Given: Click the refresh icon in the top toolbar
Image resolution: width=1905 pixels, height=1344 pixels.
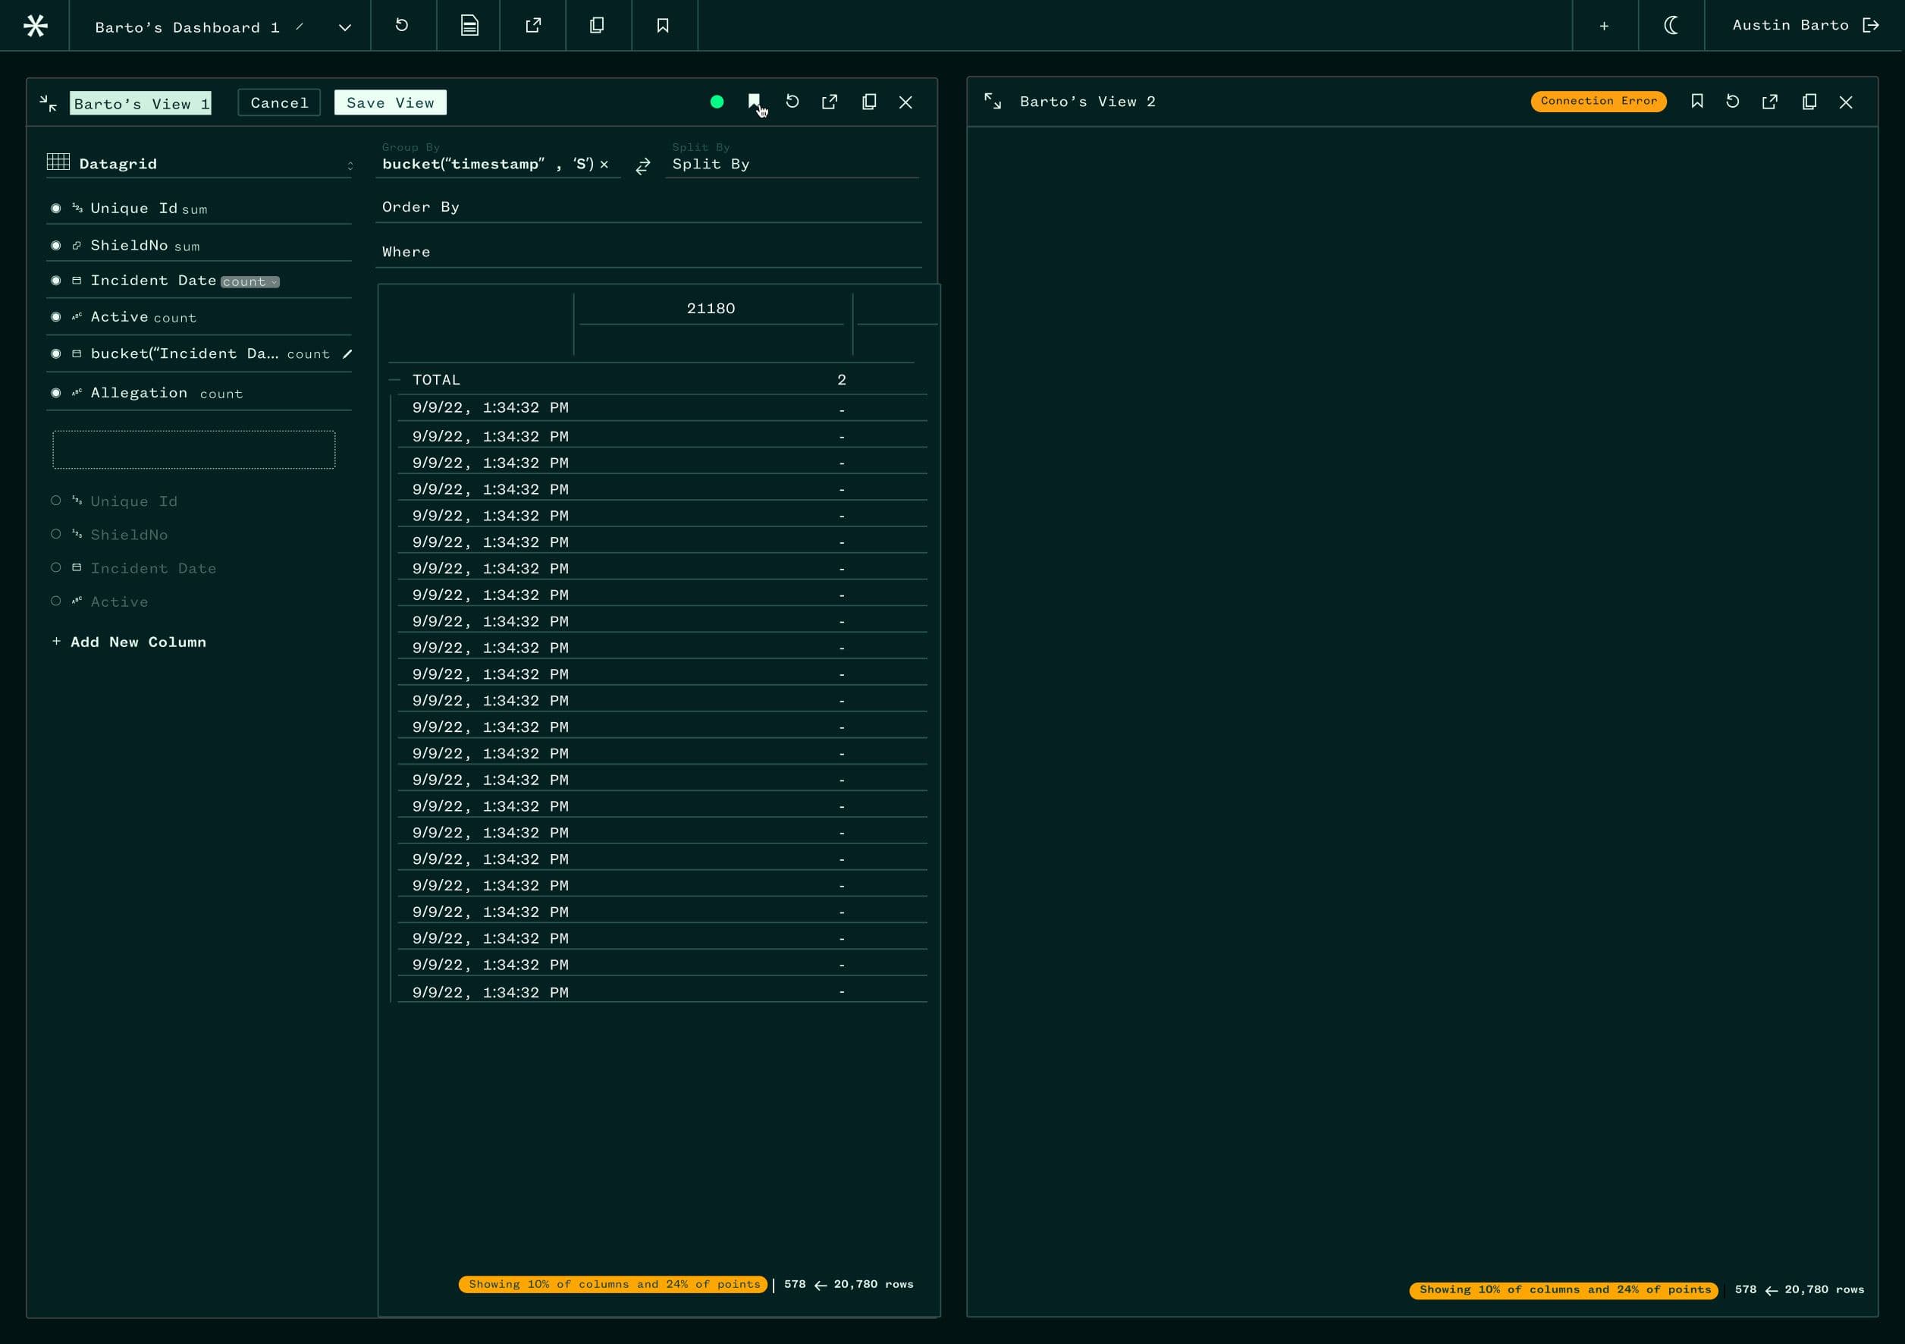Looking at the screenshot, I should (403, 26).
